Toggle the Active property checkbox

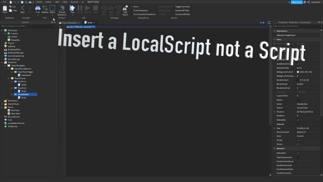tap(298, 153)
